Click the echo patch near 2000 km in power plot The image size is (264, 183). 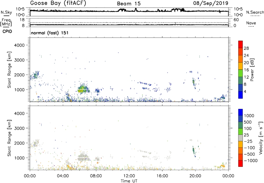click(x=35, y=75)
